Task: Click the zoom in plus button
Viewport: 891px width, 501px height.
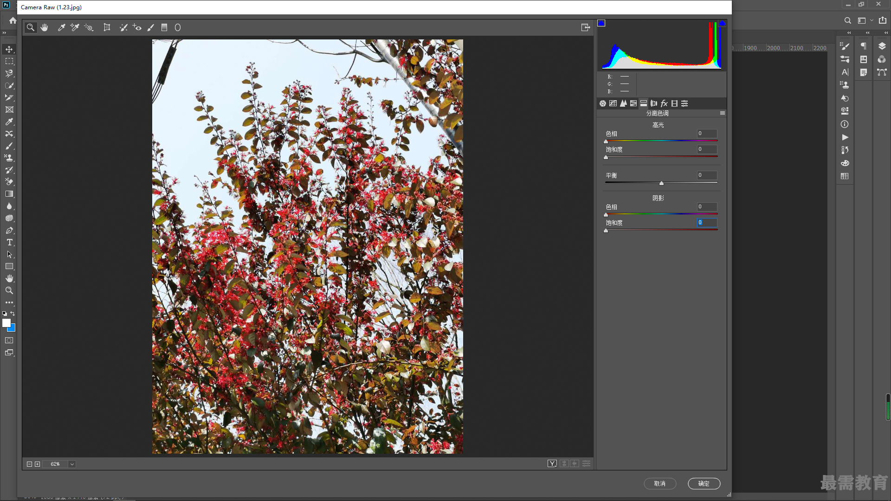Action: pos(38,464)
